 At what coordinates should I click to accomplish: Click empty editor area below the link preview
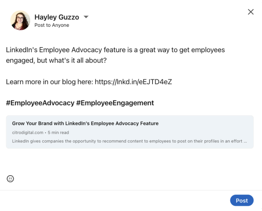click(x=130, y=161)
